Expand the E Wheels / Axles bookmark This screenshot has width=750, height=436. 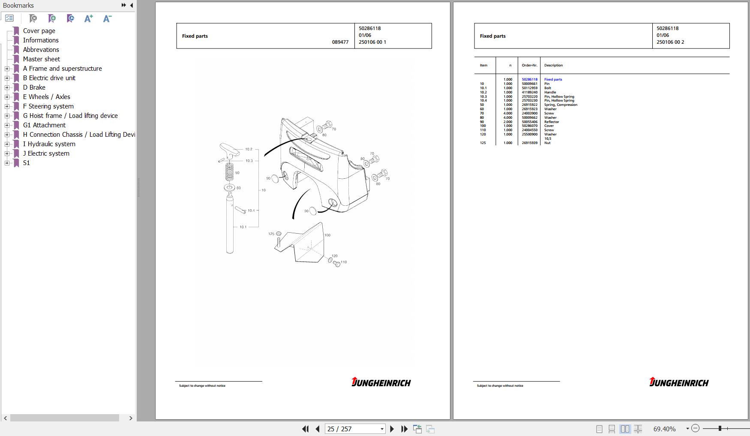[x=7, y=97]
